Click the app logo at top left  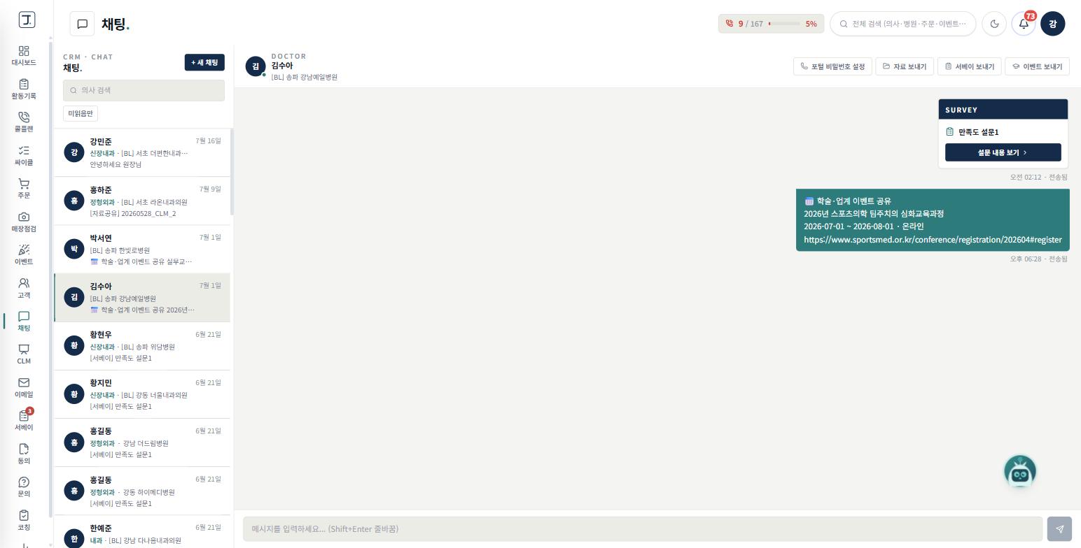(27, 20)
